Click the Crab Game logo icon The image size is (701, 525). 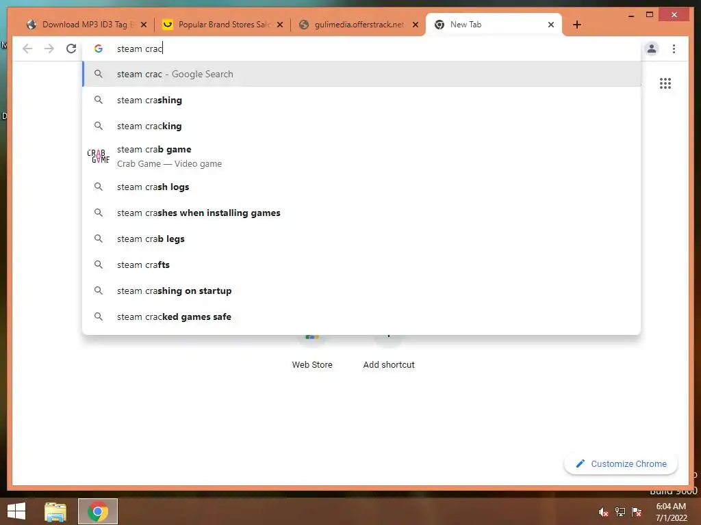click(99, 157)
